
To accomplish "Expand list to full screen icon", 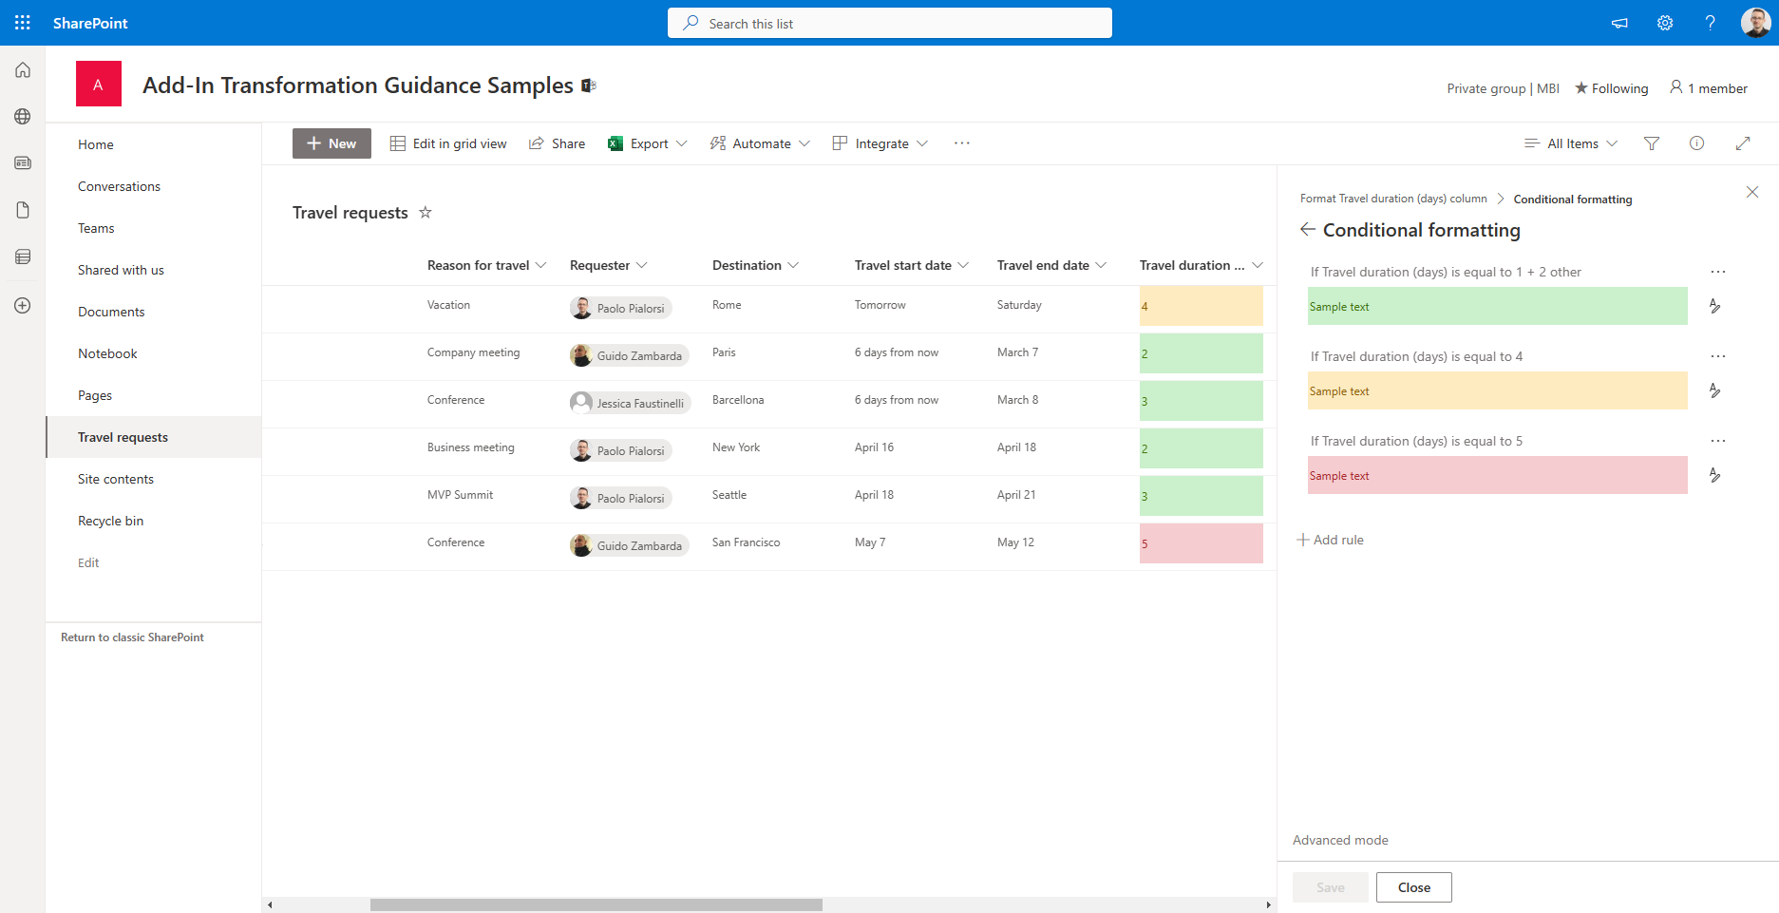I will click(1743, 143).
